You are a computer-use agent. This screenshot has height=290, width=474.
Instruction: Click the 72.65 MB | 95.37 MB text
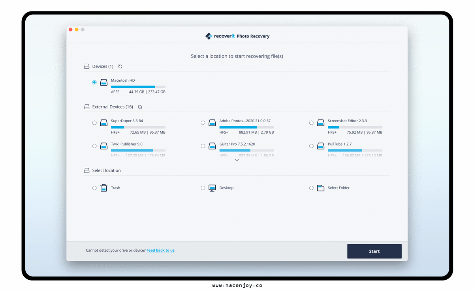[148, 132]
